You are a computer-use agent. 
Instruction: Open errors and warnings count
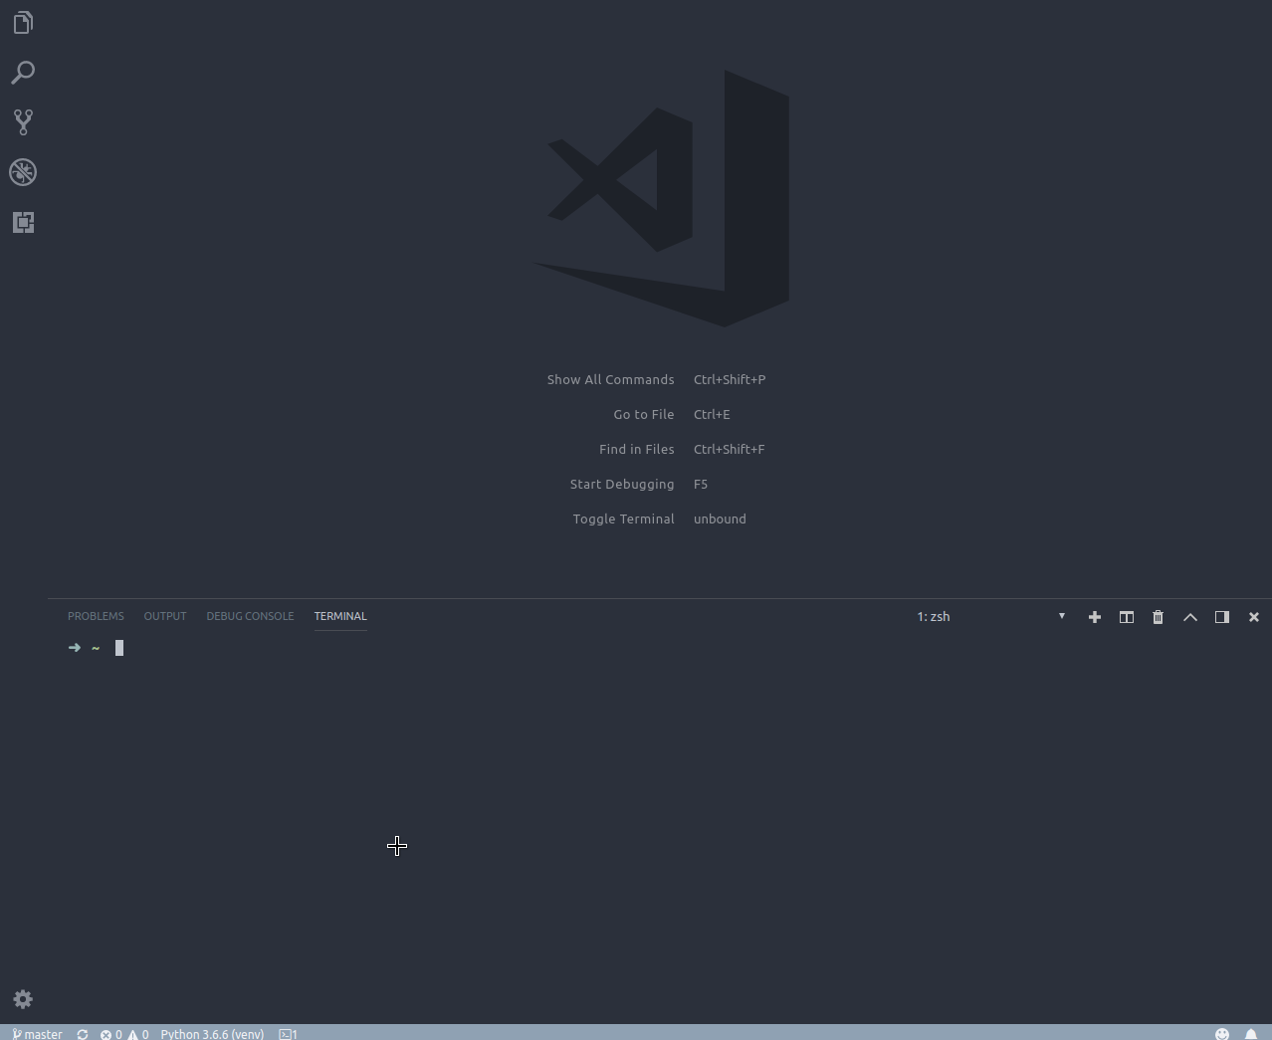click(124, 1033)
